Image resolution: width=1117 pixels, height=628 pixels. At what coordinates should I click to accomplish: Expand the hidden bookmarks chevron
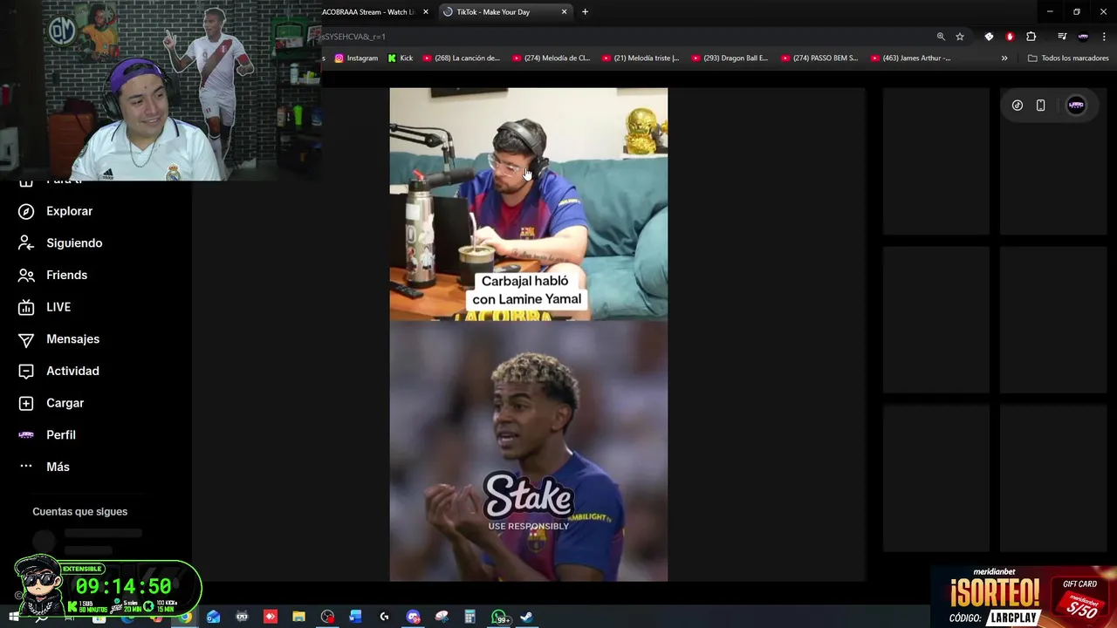pyautogui.click(x=1004, y=58)
